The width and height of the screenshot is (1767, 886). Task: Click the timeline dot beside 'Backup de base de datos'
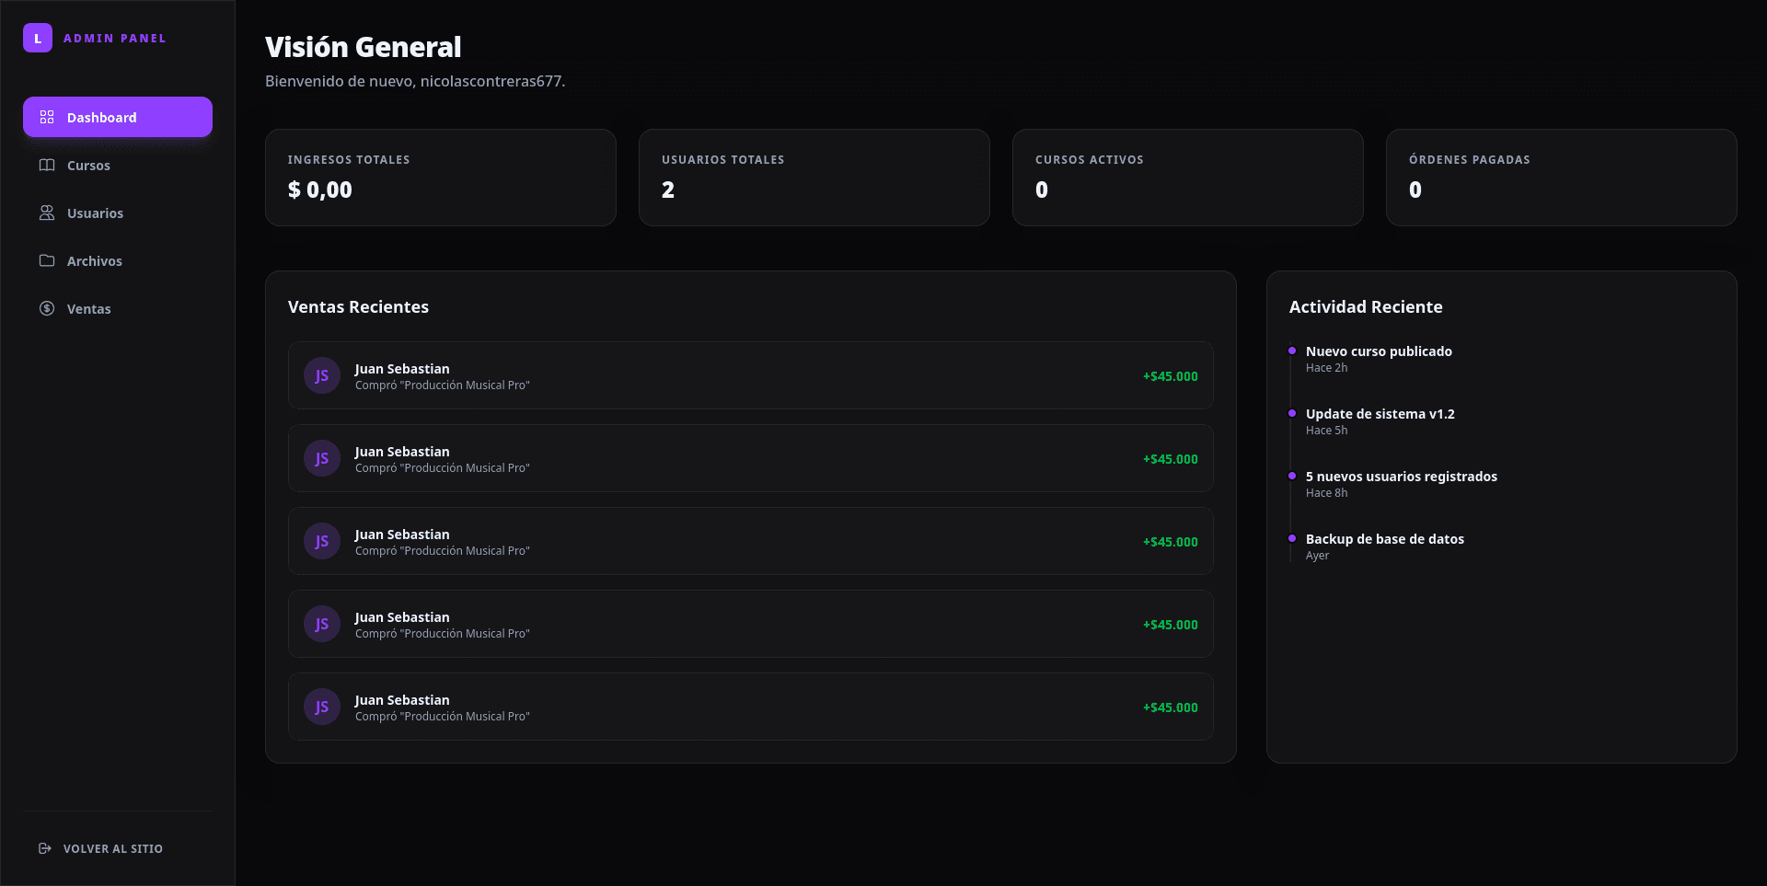pos(1292,539)
